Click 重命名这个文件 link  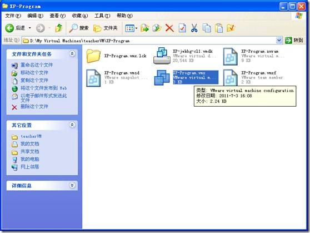(x=37, y=65)
